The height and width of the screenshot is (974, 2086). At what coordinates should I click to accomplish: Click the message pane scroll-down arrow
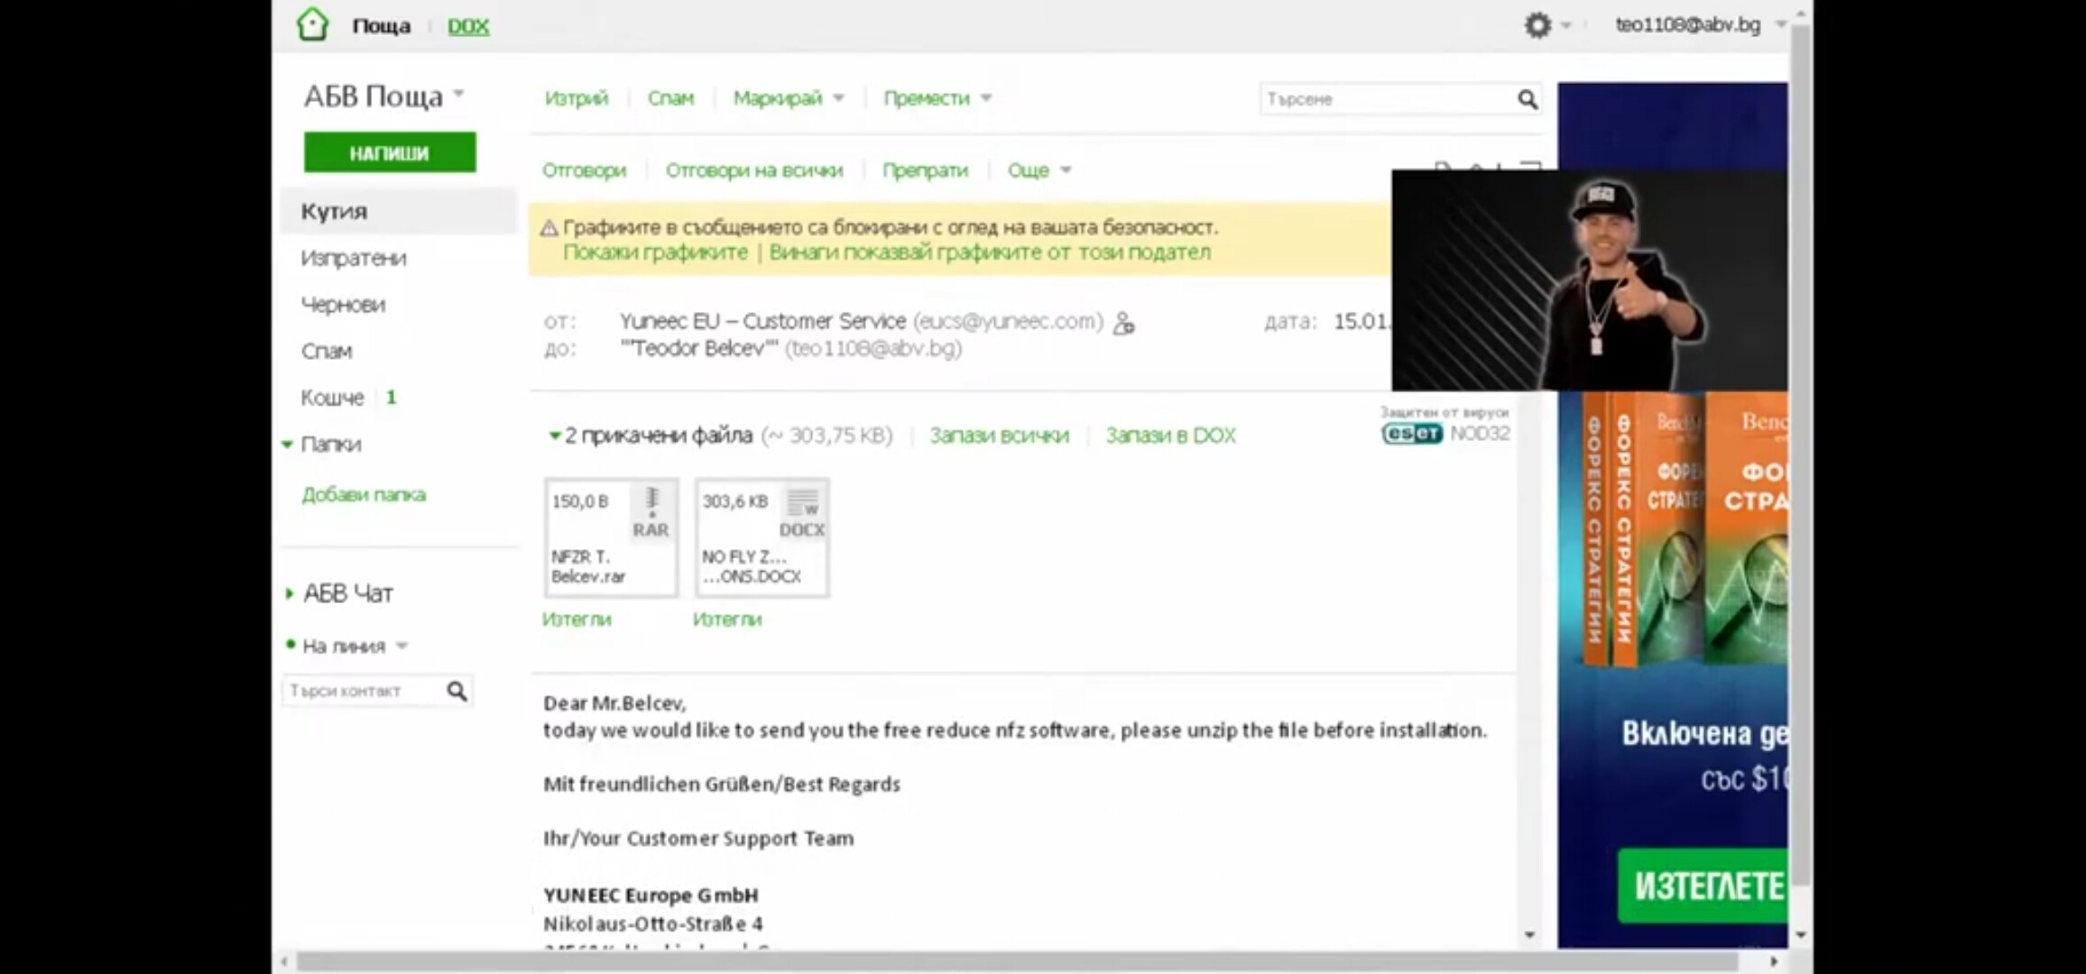click(1528, 934)
